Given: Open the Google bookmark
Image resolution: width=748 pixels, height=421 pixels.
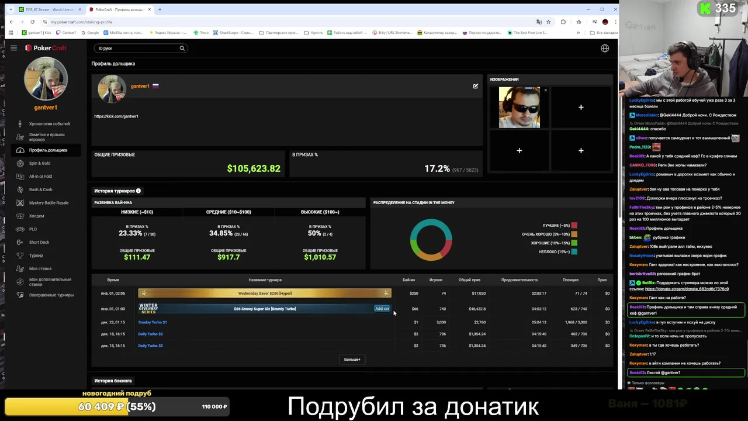Looking at the screenshot, I should coord(90,33).
